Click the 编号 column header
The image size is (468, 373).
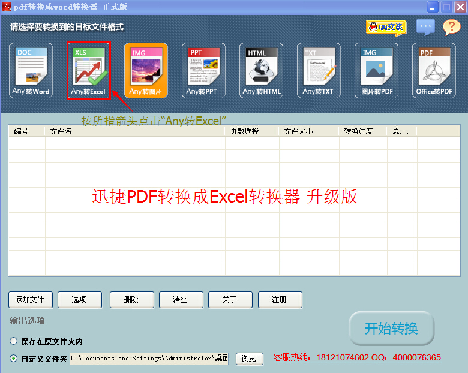tap(26, 131)
